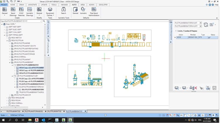The width and height of the screenshot is (220, 123).
Task: Select DRWG PLOTPLAN/COOLING in the tree
Action: click(x=24, y=51)
